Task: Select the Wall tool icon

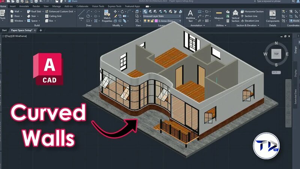Action: click(x=12, y=12)
